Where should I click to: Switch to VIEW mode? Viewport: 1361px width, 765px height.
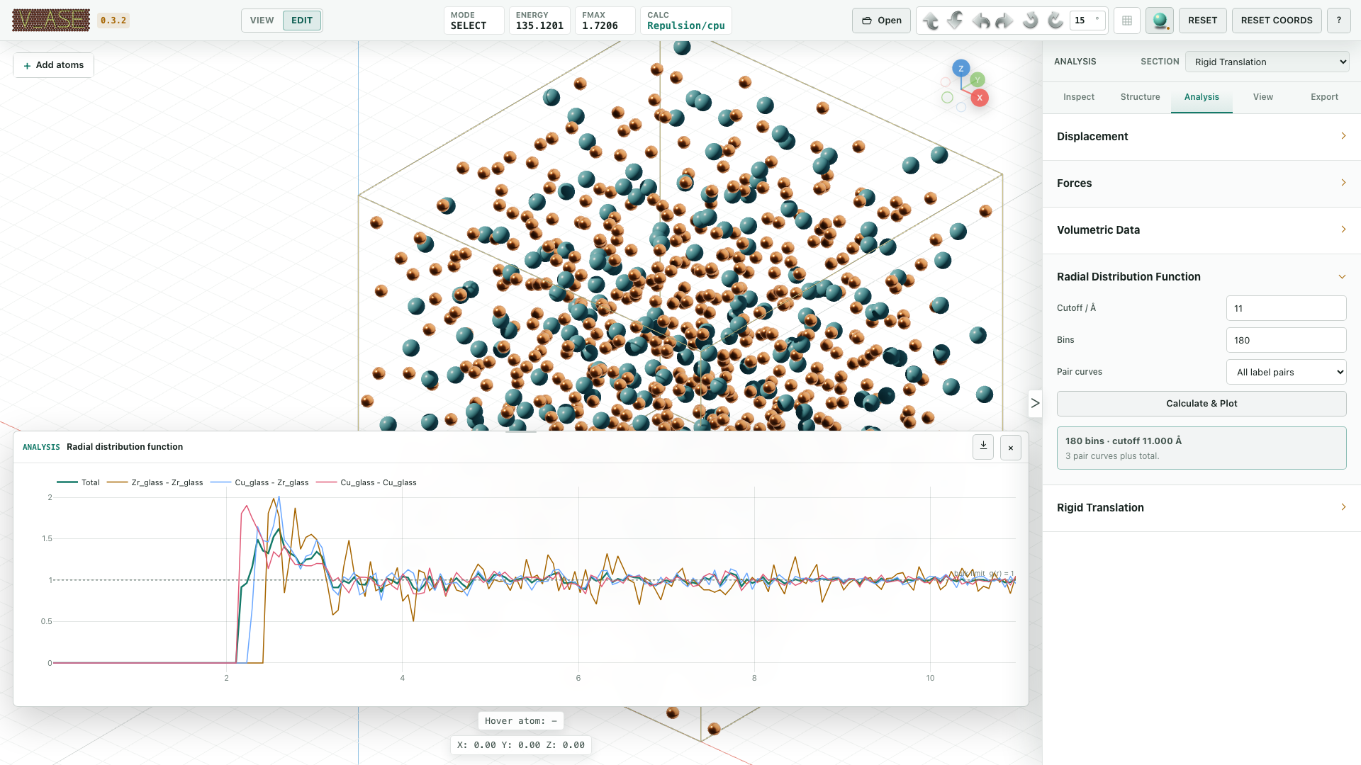click(x=262, y=21)
